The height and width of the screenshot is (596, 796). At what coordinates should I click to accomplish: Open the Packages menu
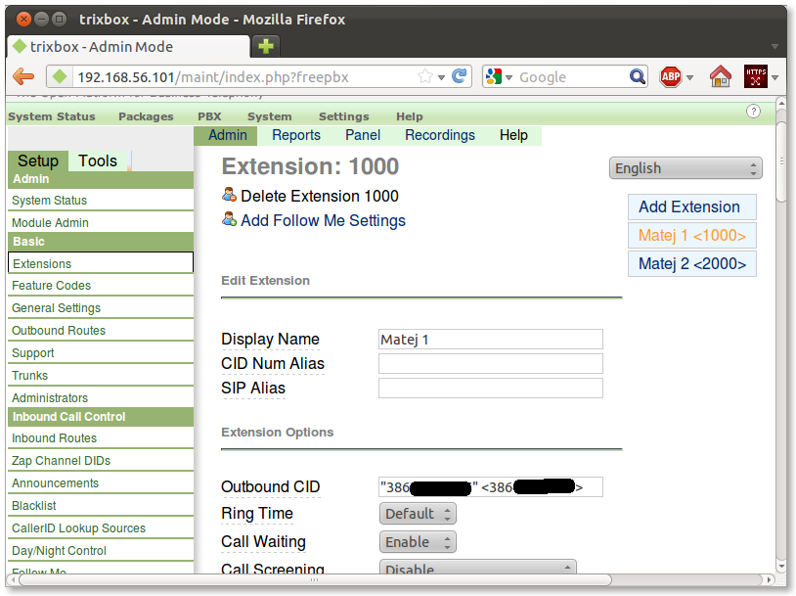(x=146, y=116)
